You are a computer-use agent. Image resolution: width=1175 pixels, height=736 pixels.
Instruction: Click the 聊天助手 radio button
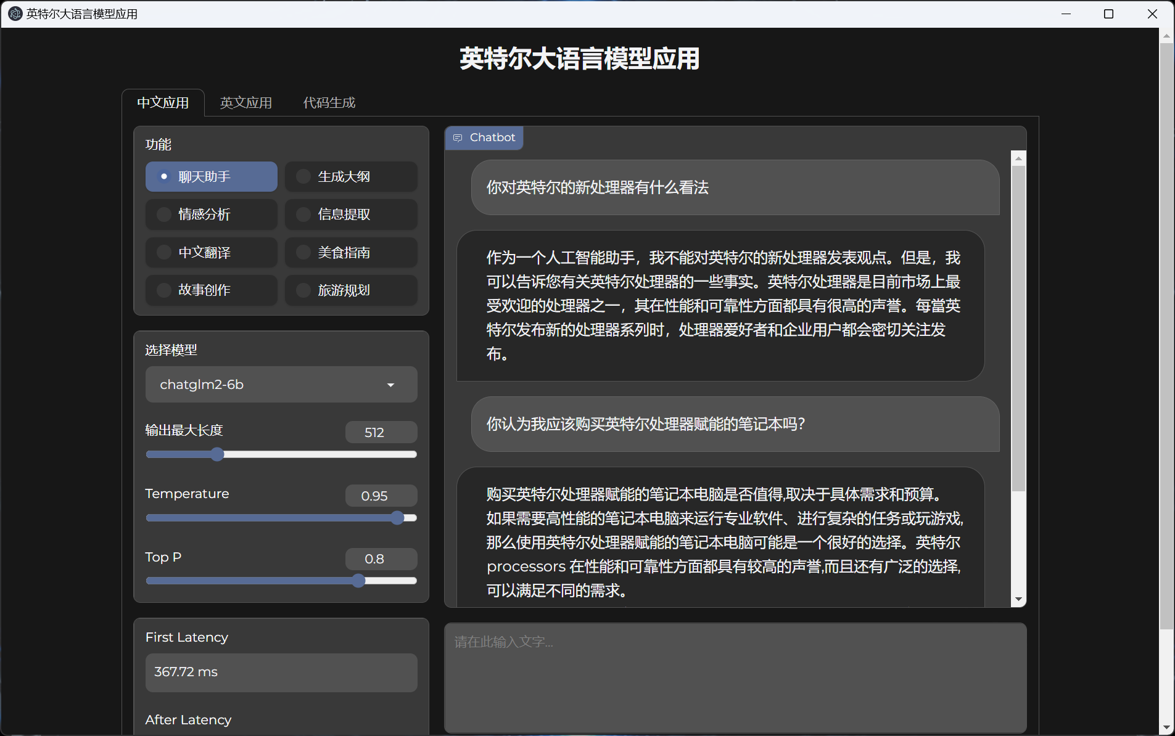click(163, 176)
